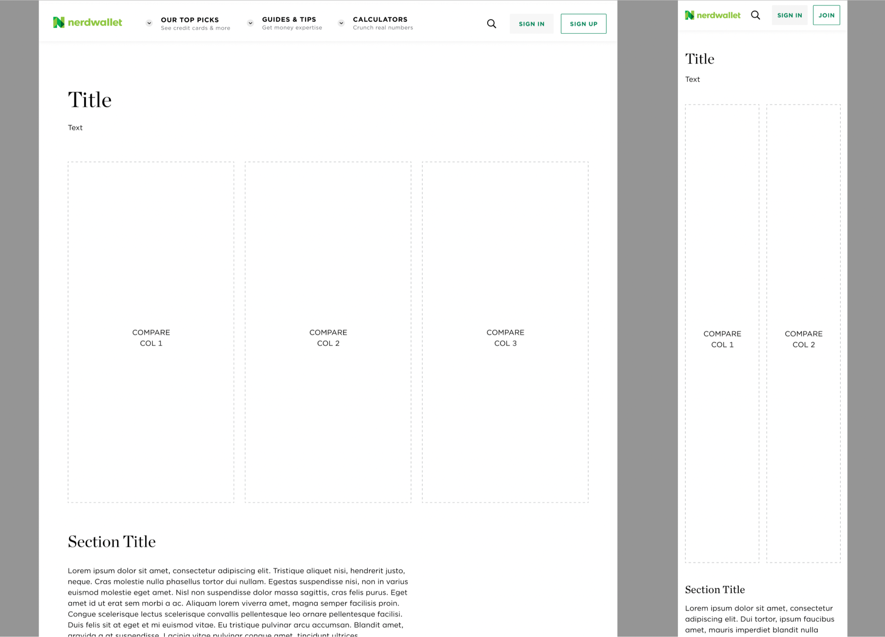The width and height of the screenshot is (885, 637).
Task: Open the Calculators menu item
Action: 380,19
